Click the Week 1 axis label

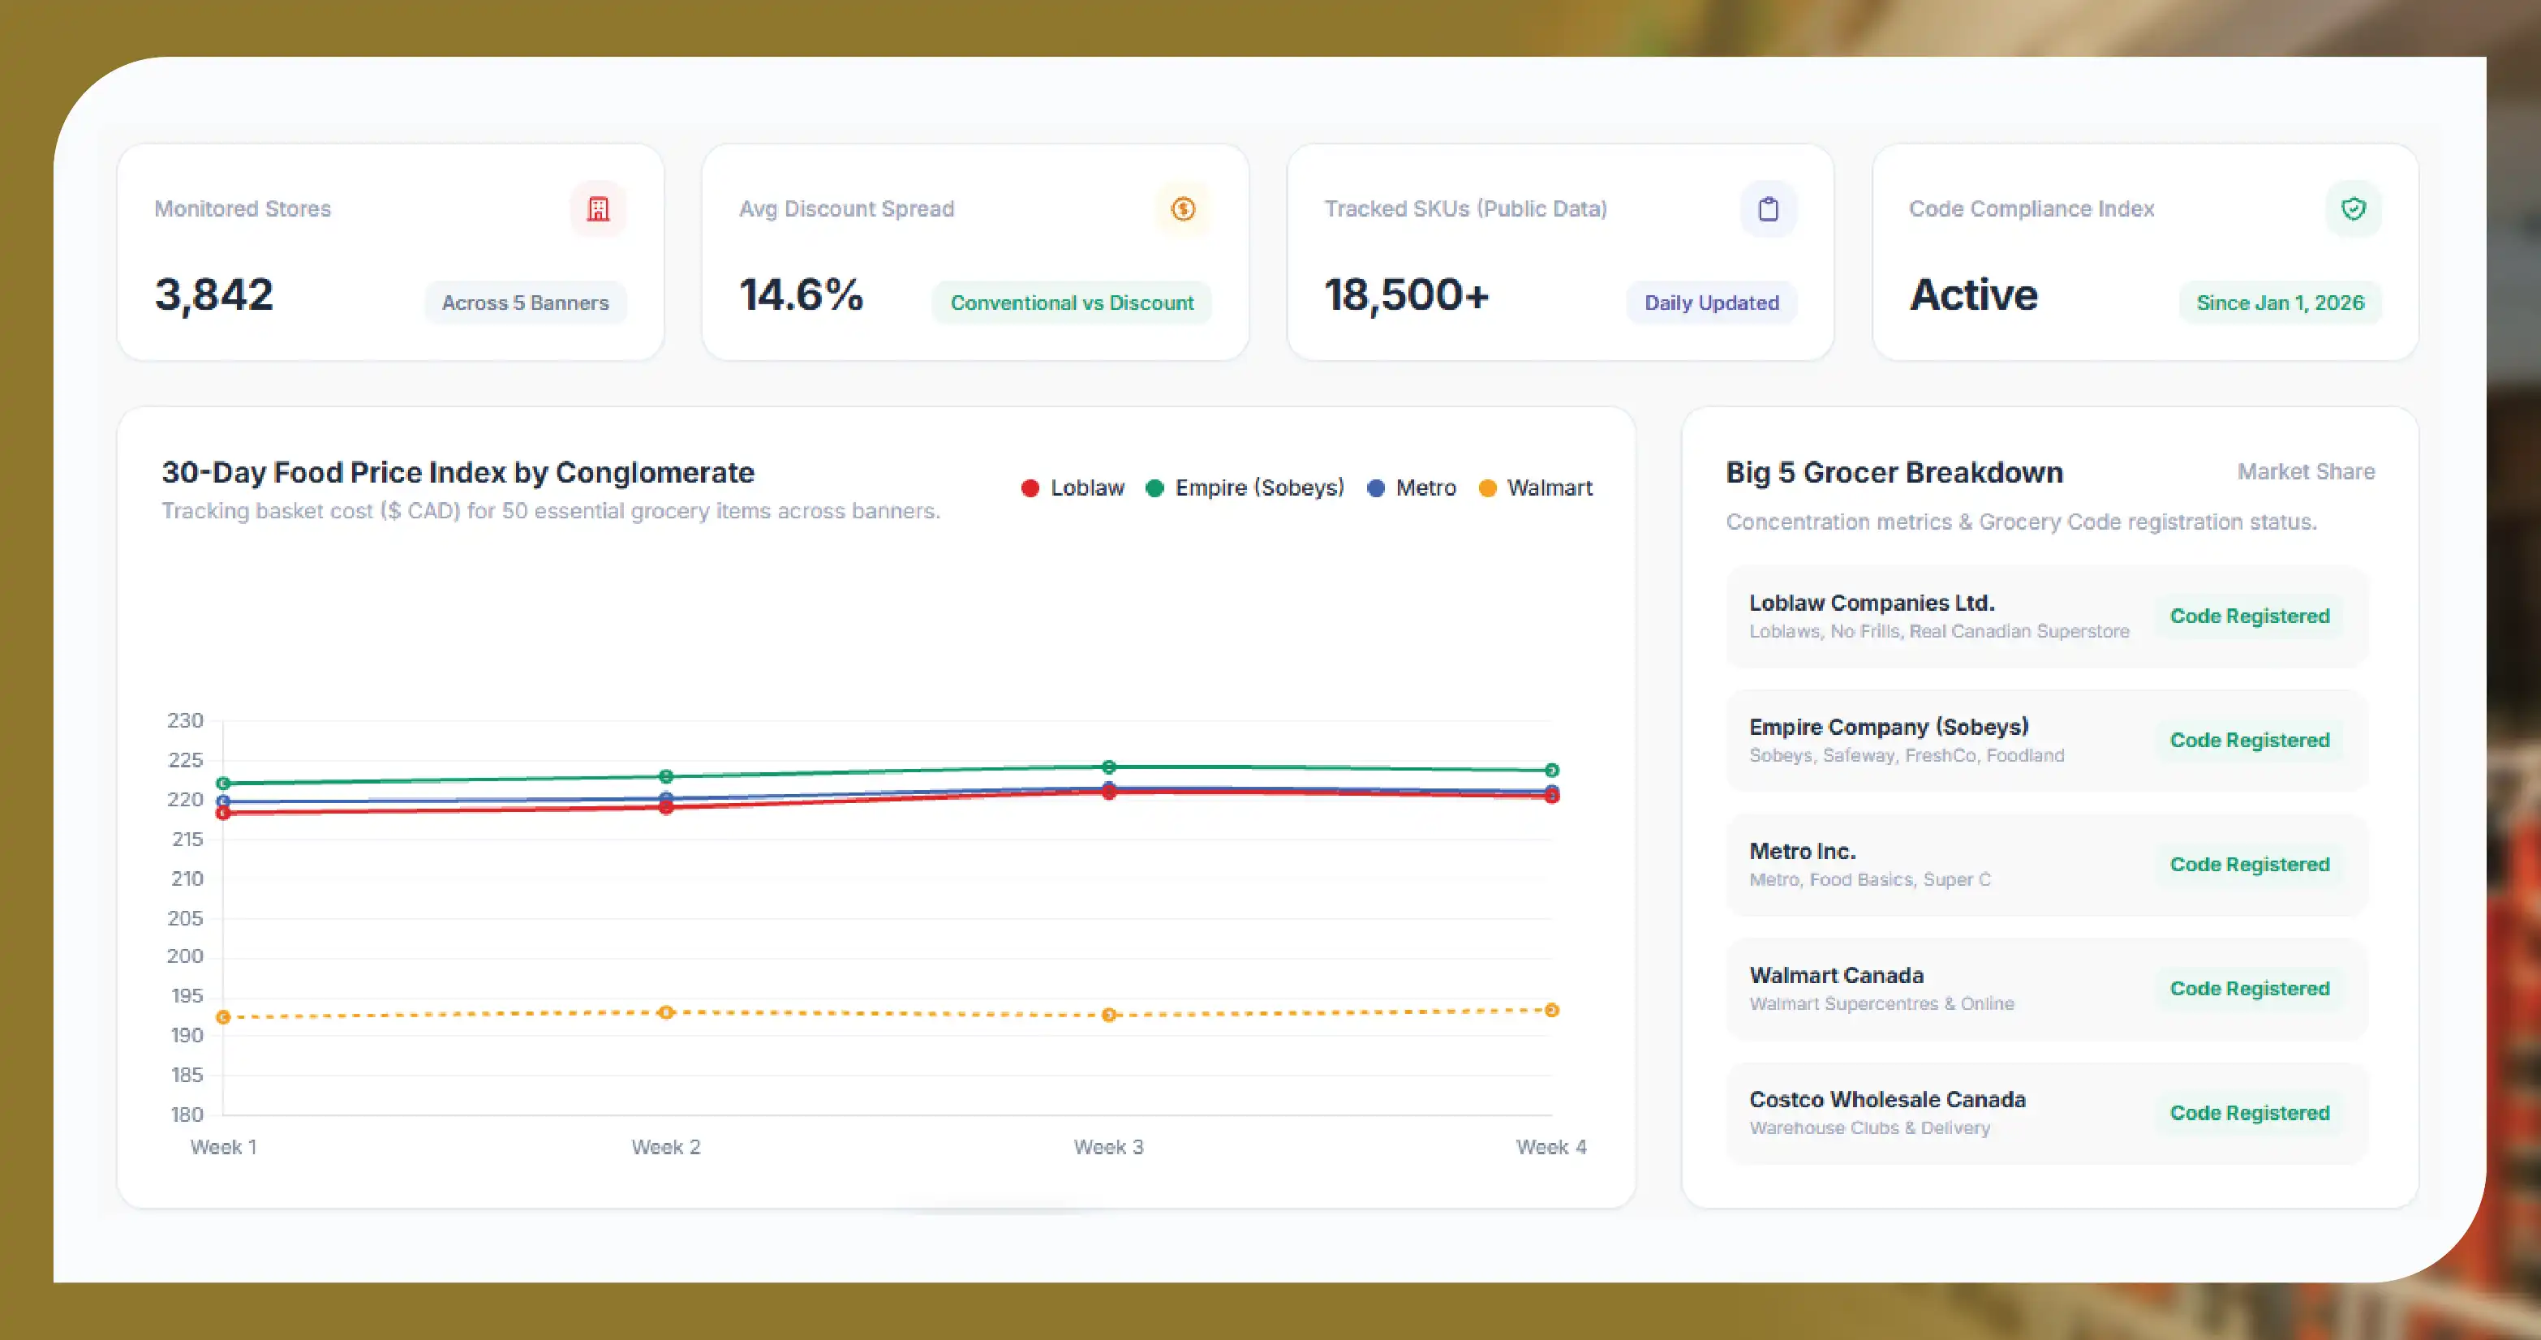point(223,1148)
